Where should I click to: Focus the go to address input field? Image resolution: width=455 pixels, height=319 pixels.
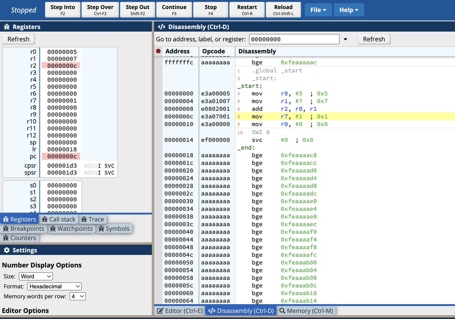click(x=294, y=39)
